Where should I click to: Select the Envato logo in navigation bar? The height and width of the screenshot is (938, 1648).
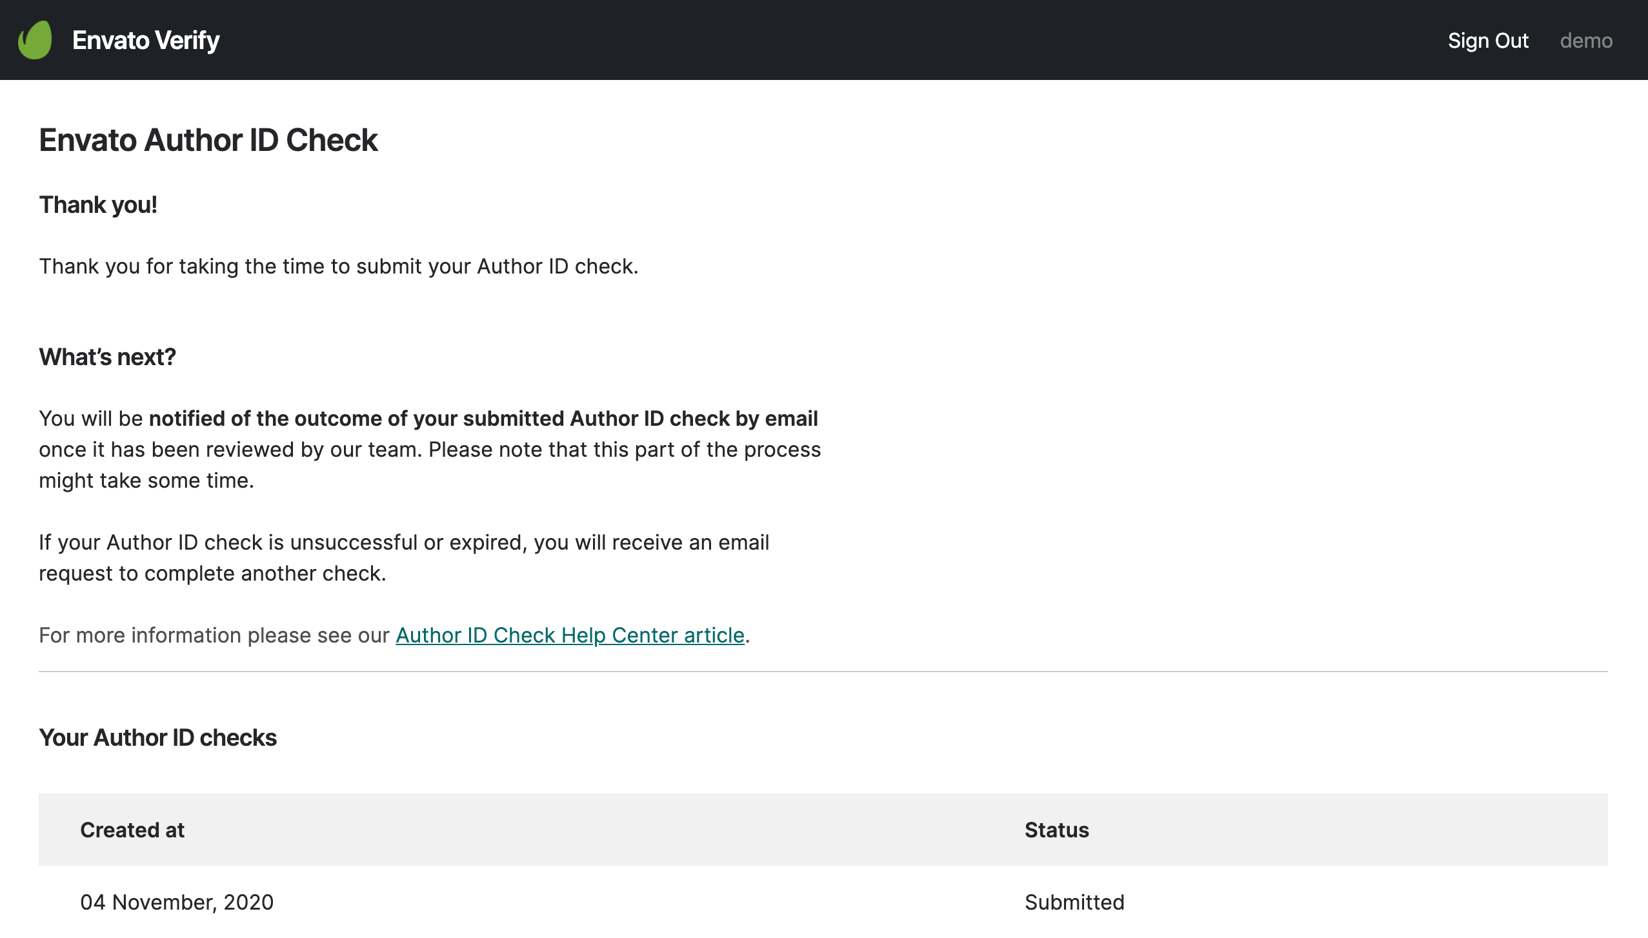coord(35,39)
